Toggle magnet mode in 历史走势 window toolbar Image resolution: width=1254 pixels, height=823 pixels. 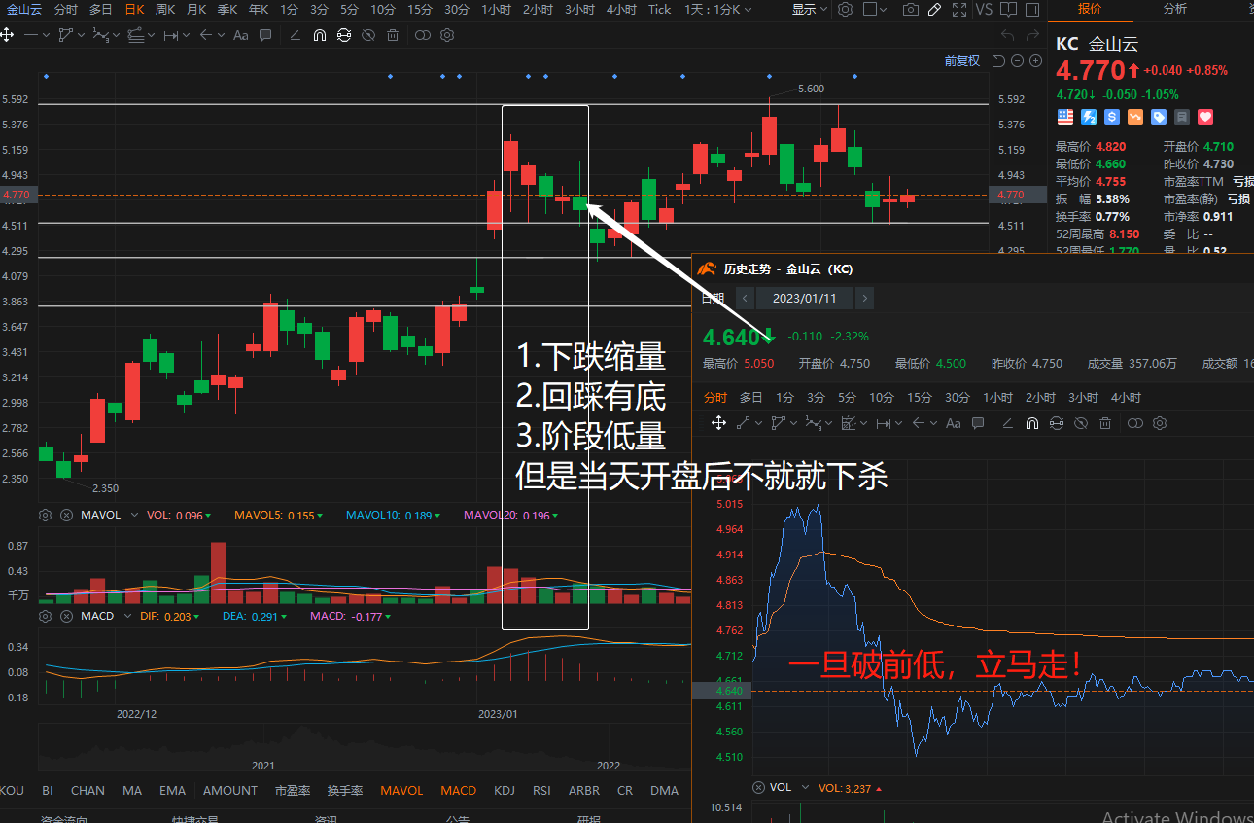click(x=1032, y=423)
